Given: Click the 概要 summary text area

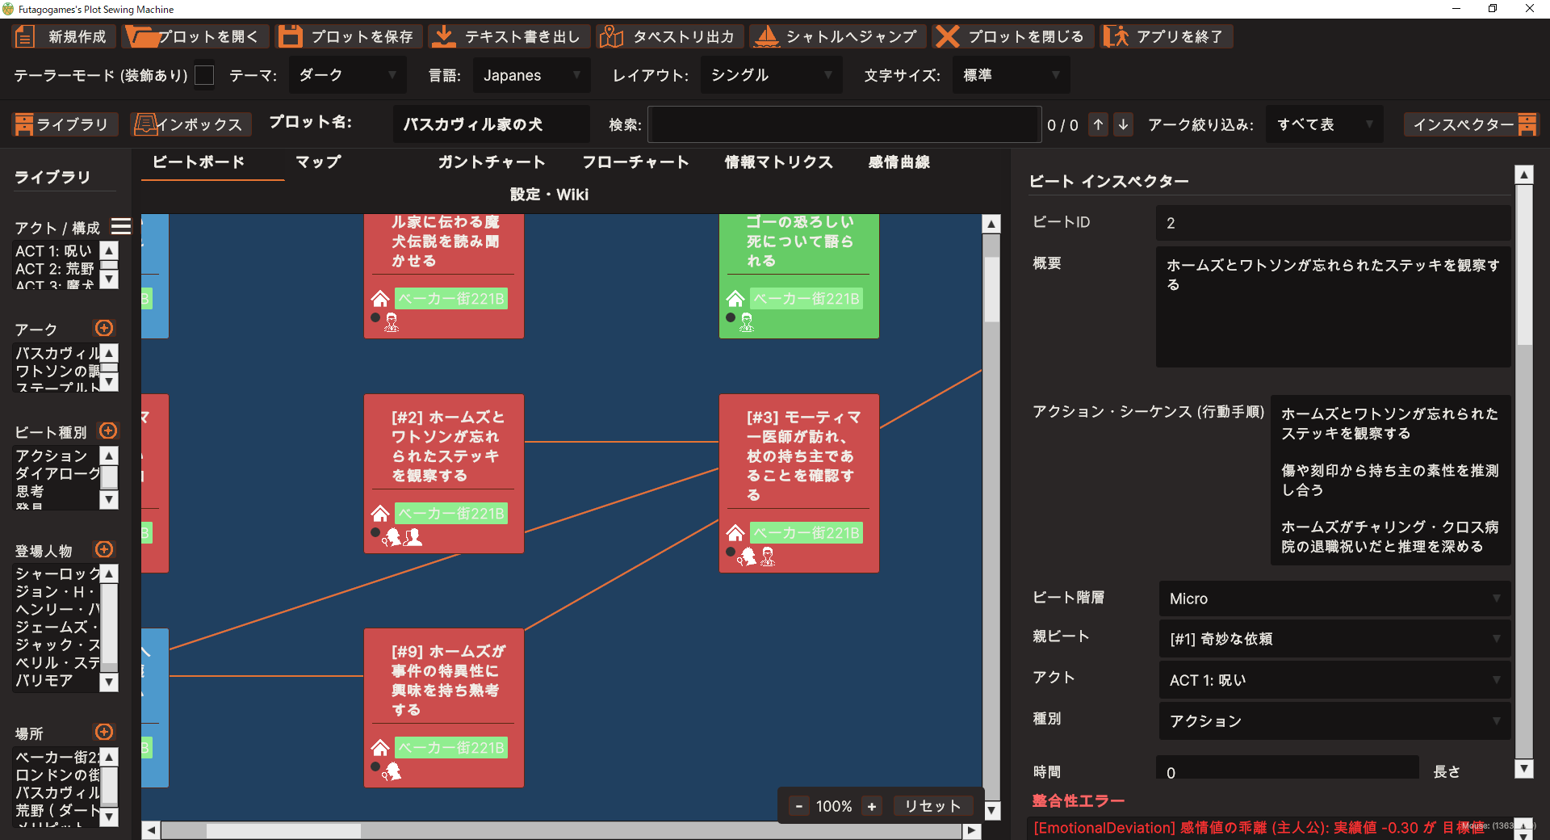Looking at the screenshot, I should pos(1333,306).
